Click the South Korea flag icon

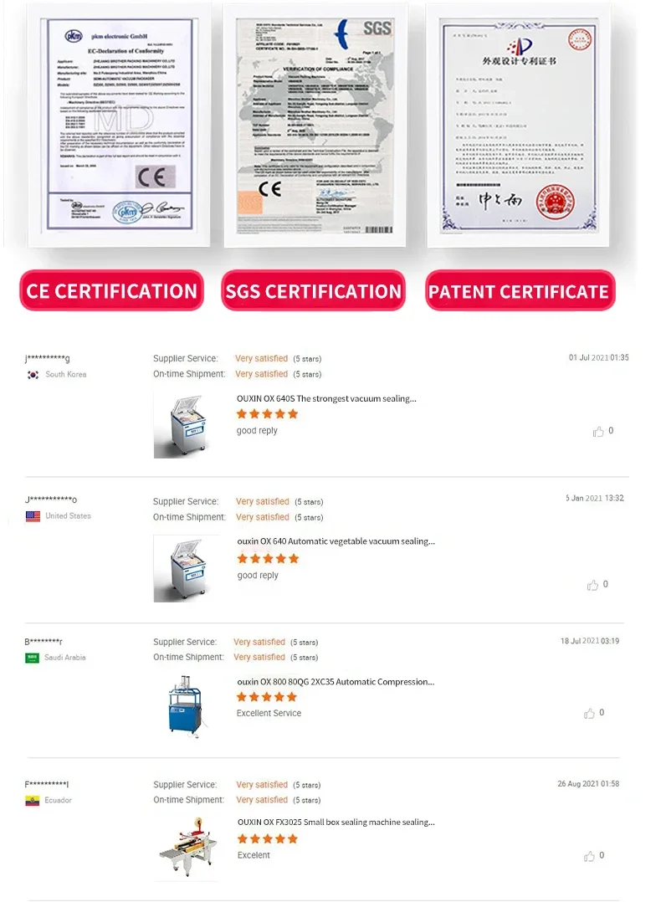coord(33,375)
